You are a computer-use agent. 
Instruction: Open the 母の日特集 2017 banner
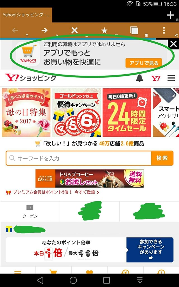[26, 113]
